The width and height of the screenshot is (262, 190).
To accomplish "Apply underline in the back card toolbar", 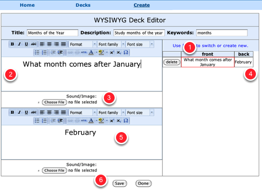I will pos(26,113).
